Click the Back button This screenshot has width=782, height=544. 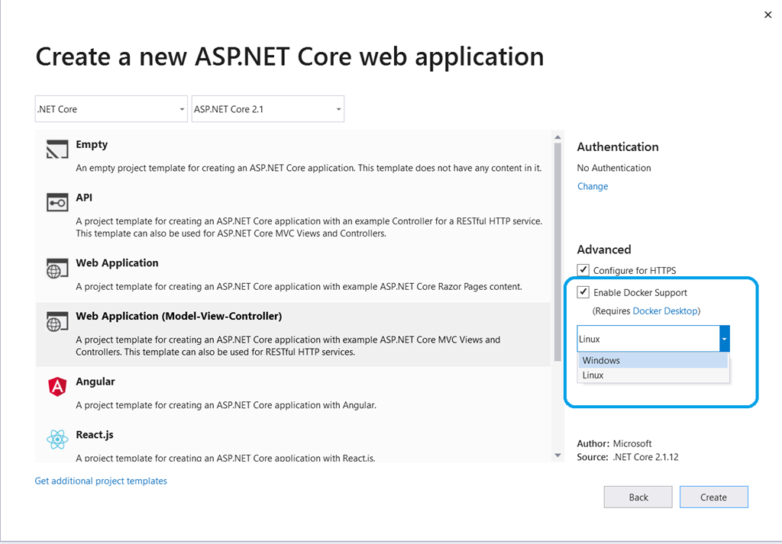tap(638, 497)
